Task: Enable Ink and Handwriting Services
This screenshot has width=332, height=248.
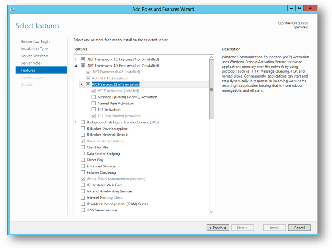Action: click(x=83, y=191)
